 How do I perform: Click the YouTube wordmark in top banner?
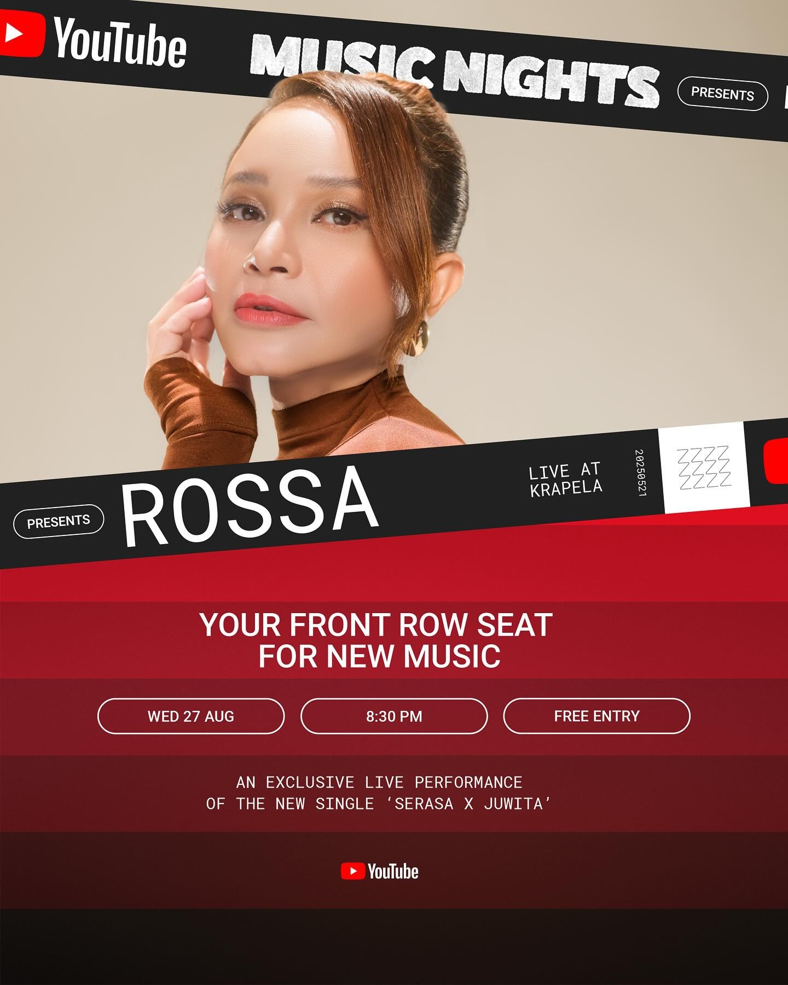[x=120, y=42]
